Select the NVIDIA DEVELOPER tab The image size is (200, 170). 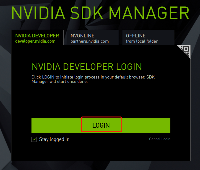pos(37,36)
